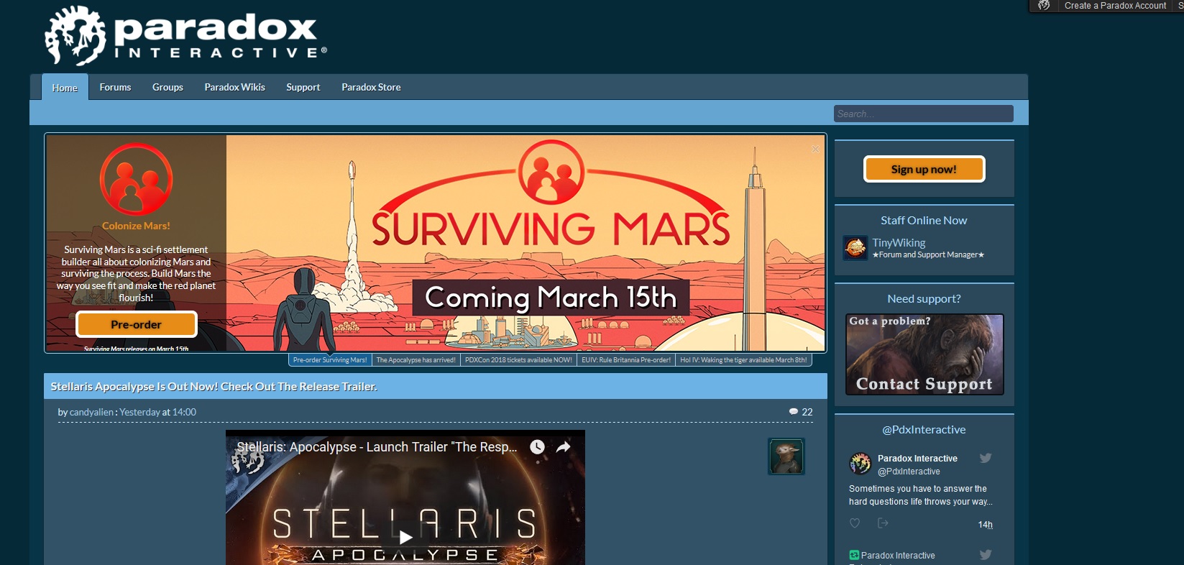Image resolution: width=1184 pixels, height=565 pixels.
Task: Select the Support navigation tab
Action: point(303,87)
